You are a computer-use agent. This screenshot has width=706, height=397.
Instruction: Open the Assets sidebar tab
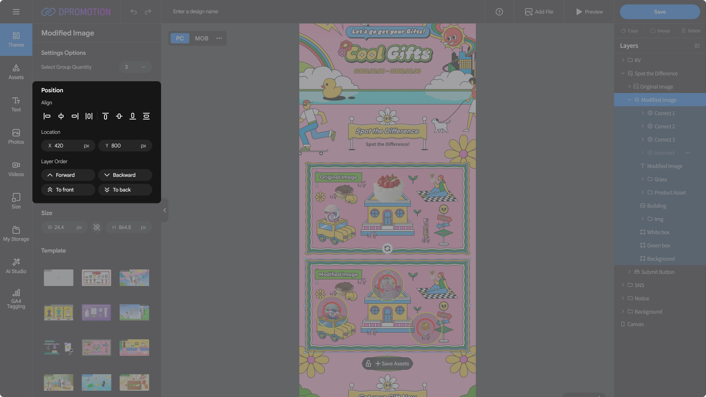(x=16, y=72)
